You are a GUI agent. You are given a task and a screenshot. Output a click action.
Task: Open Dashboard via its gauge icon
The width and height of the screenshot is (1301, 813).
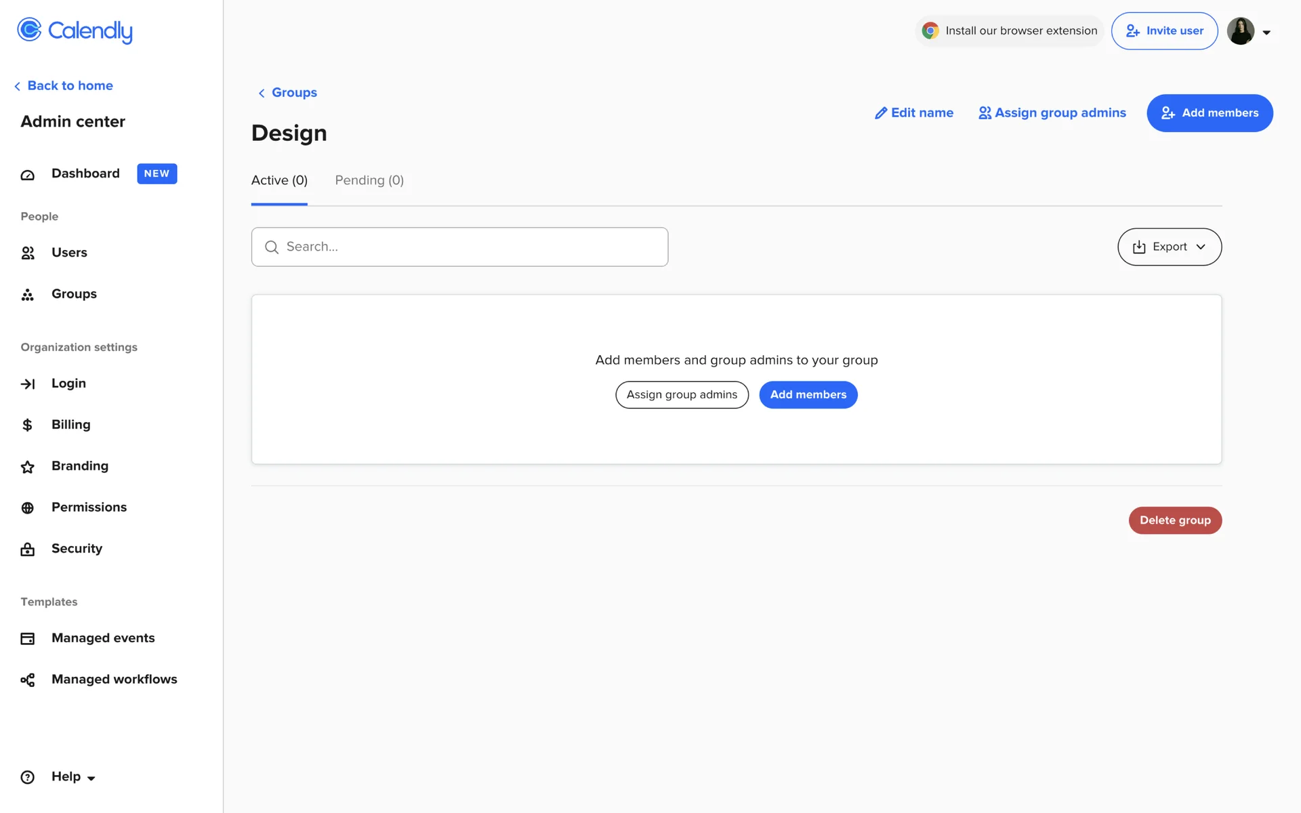28,175
